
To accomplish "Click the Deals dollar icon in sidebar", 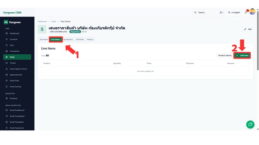I will (x=7, y=57).
